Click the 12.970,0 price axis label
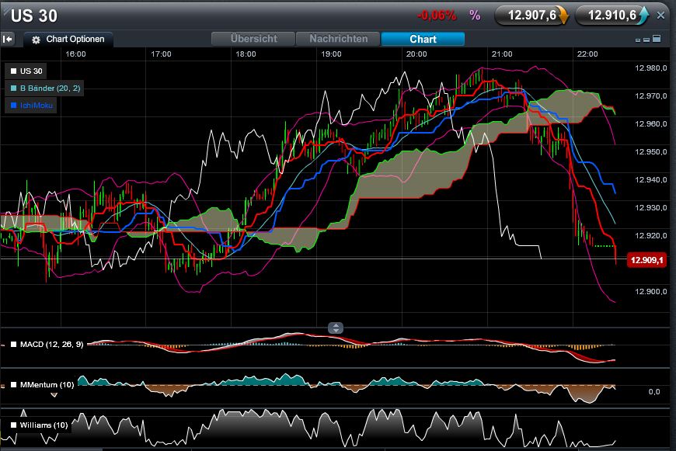Screen dimensions: 676x451 pos(650,96)
